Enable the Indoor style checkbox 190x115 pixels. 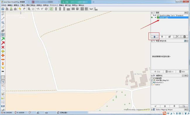point(152,85)
